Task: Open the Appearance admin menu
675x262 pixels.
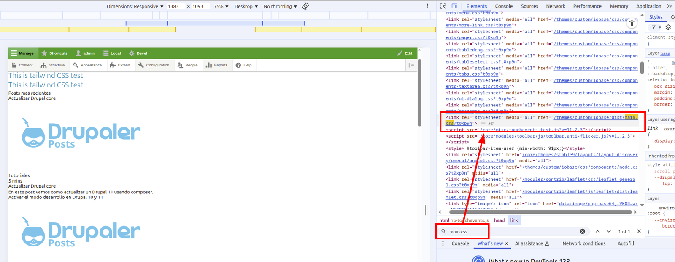Action: click(x=87, y=65)
